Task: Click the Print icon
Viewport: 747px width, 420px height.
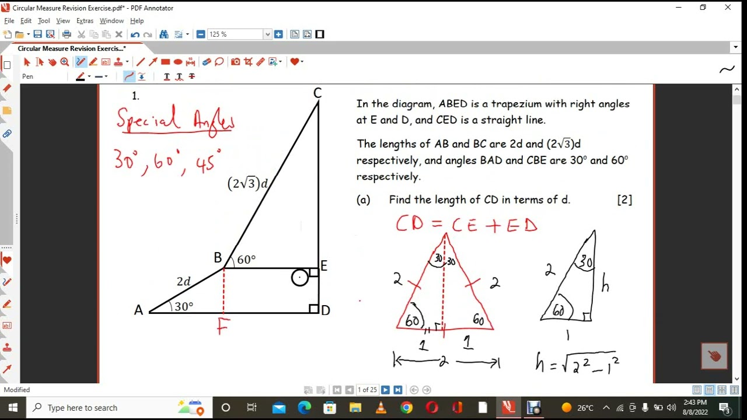Action: click(x=67, y=34)
